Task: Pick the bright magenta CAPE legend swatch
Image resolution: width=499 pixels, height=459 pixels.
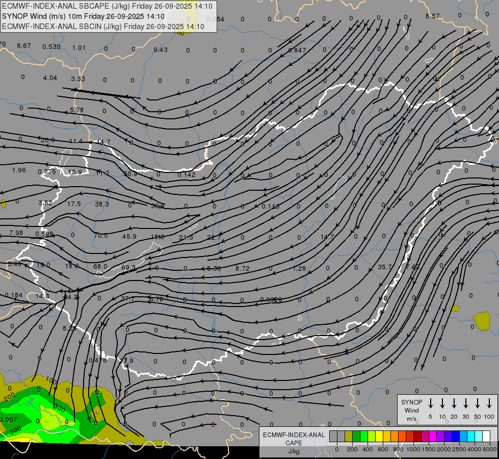Action: click(433, 437)
